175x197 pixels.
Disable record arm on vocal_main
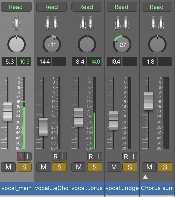(20, 157)
